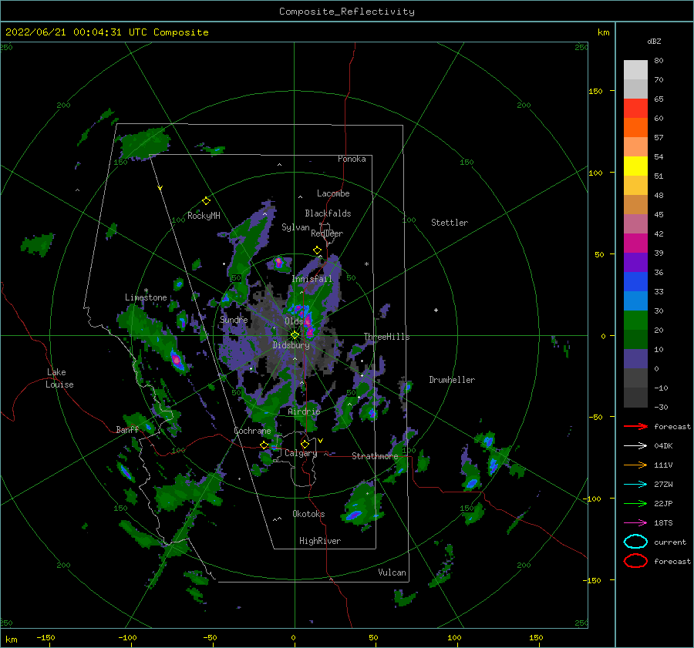Click the orange 60 dBZ color swatch
This screenshot has height=648, width=694.
click(x=635, y=127)
